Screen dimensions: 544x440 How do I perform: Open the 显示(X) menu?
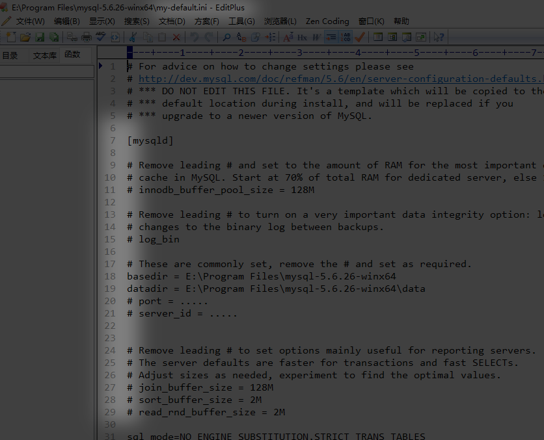pyautogui.click(x=102, y=21)
